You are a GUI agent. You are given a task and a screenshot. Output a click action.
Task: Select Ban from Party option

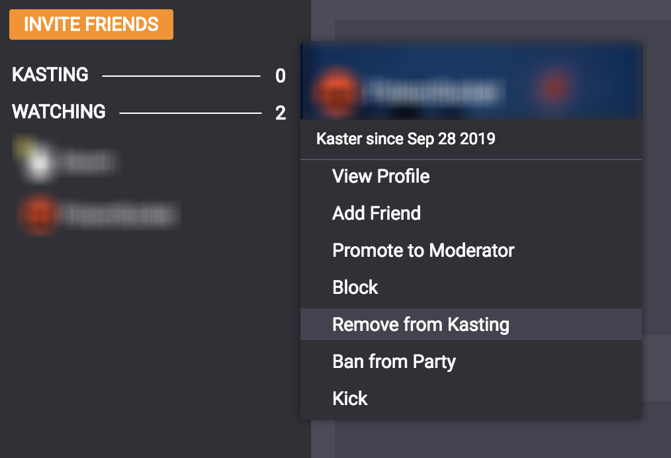394,361
